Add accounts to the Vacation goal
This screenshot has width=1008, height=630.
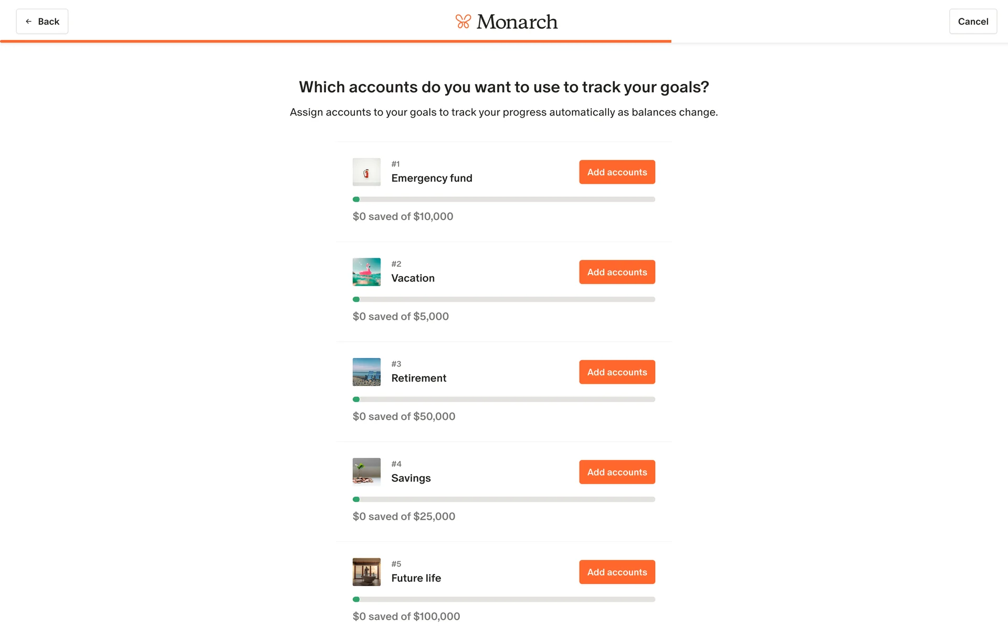click(617, 272)
